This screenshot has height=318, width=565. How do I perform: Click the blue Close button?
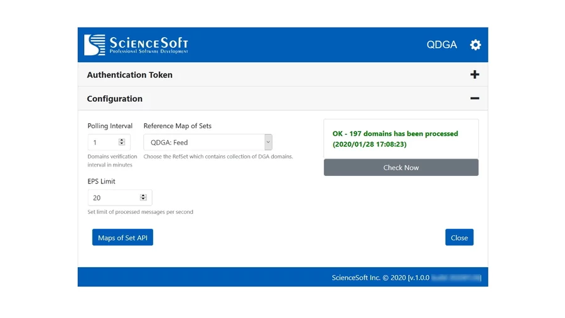click(459, 238)
